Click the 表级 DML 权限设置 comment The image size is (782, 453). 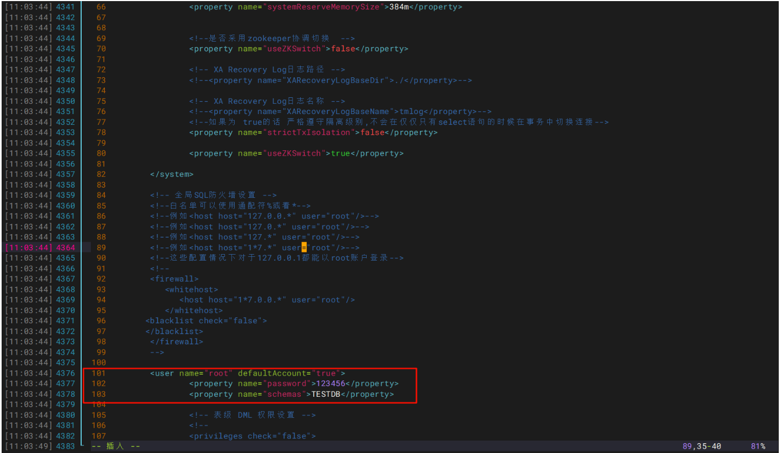click(252, 415)
